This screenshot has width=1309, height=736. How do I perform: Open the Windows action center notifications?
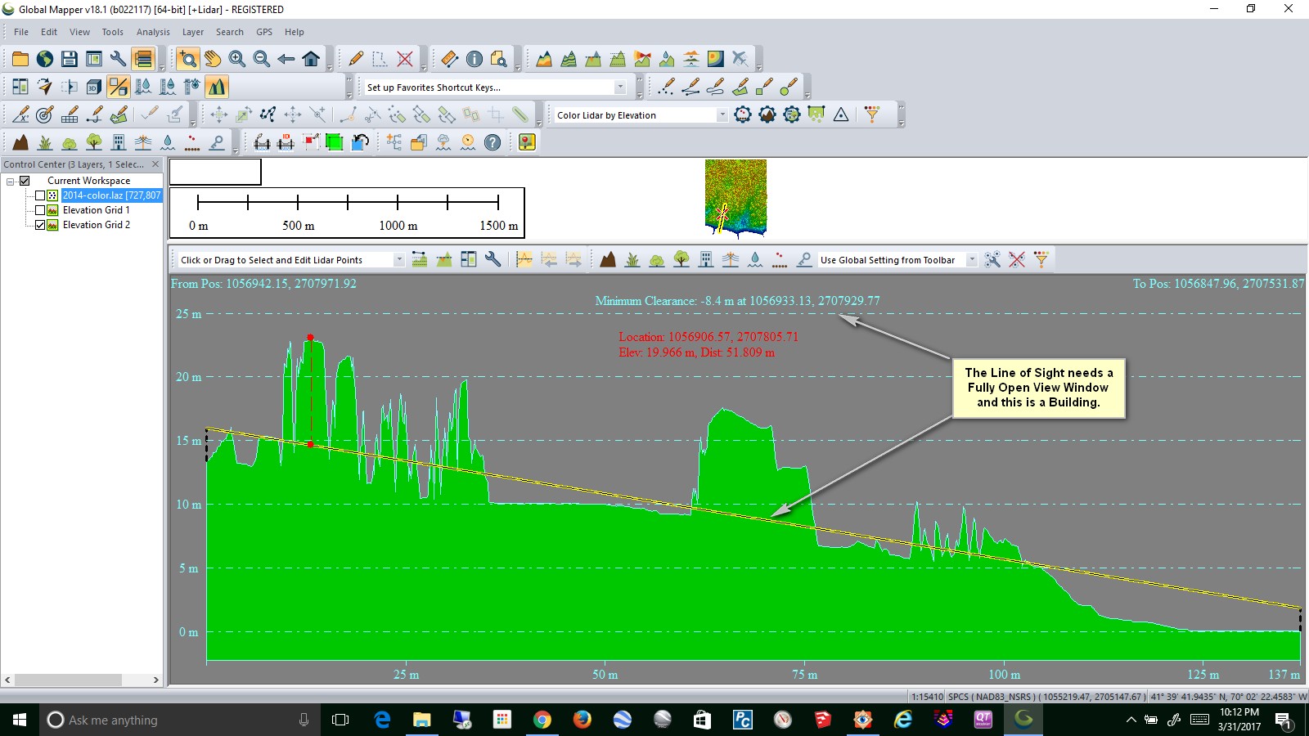(1284, 720)
